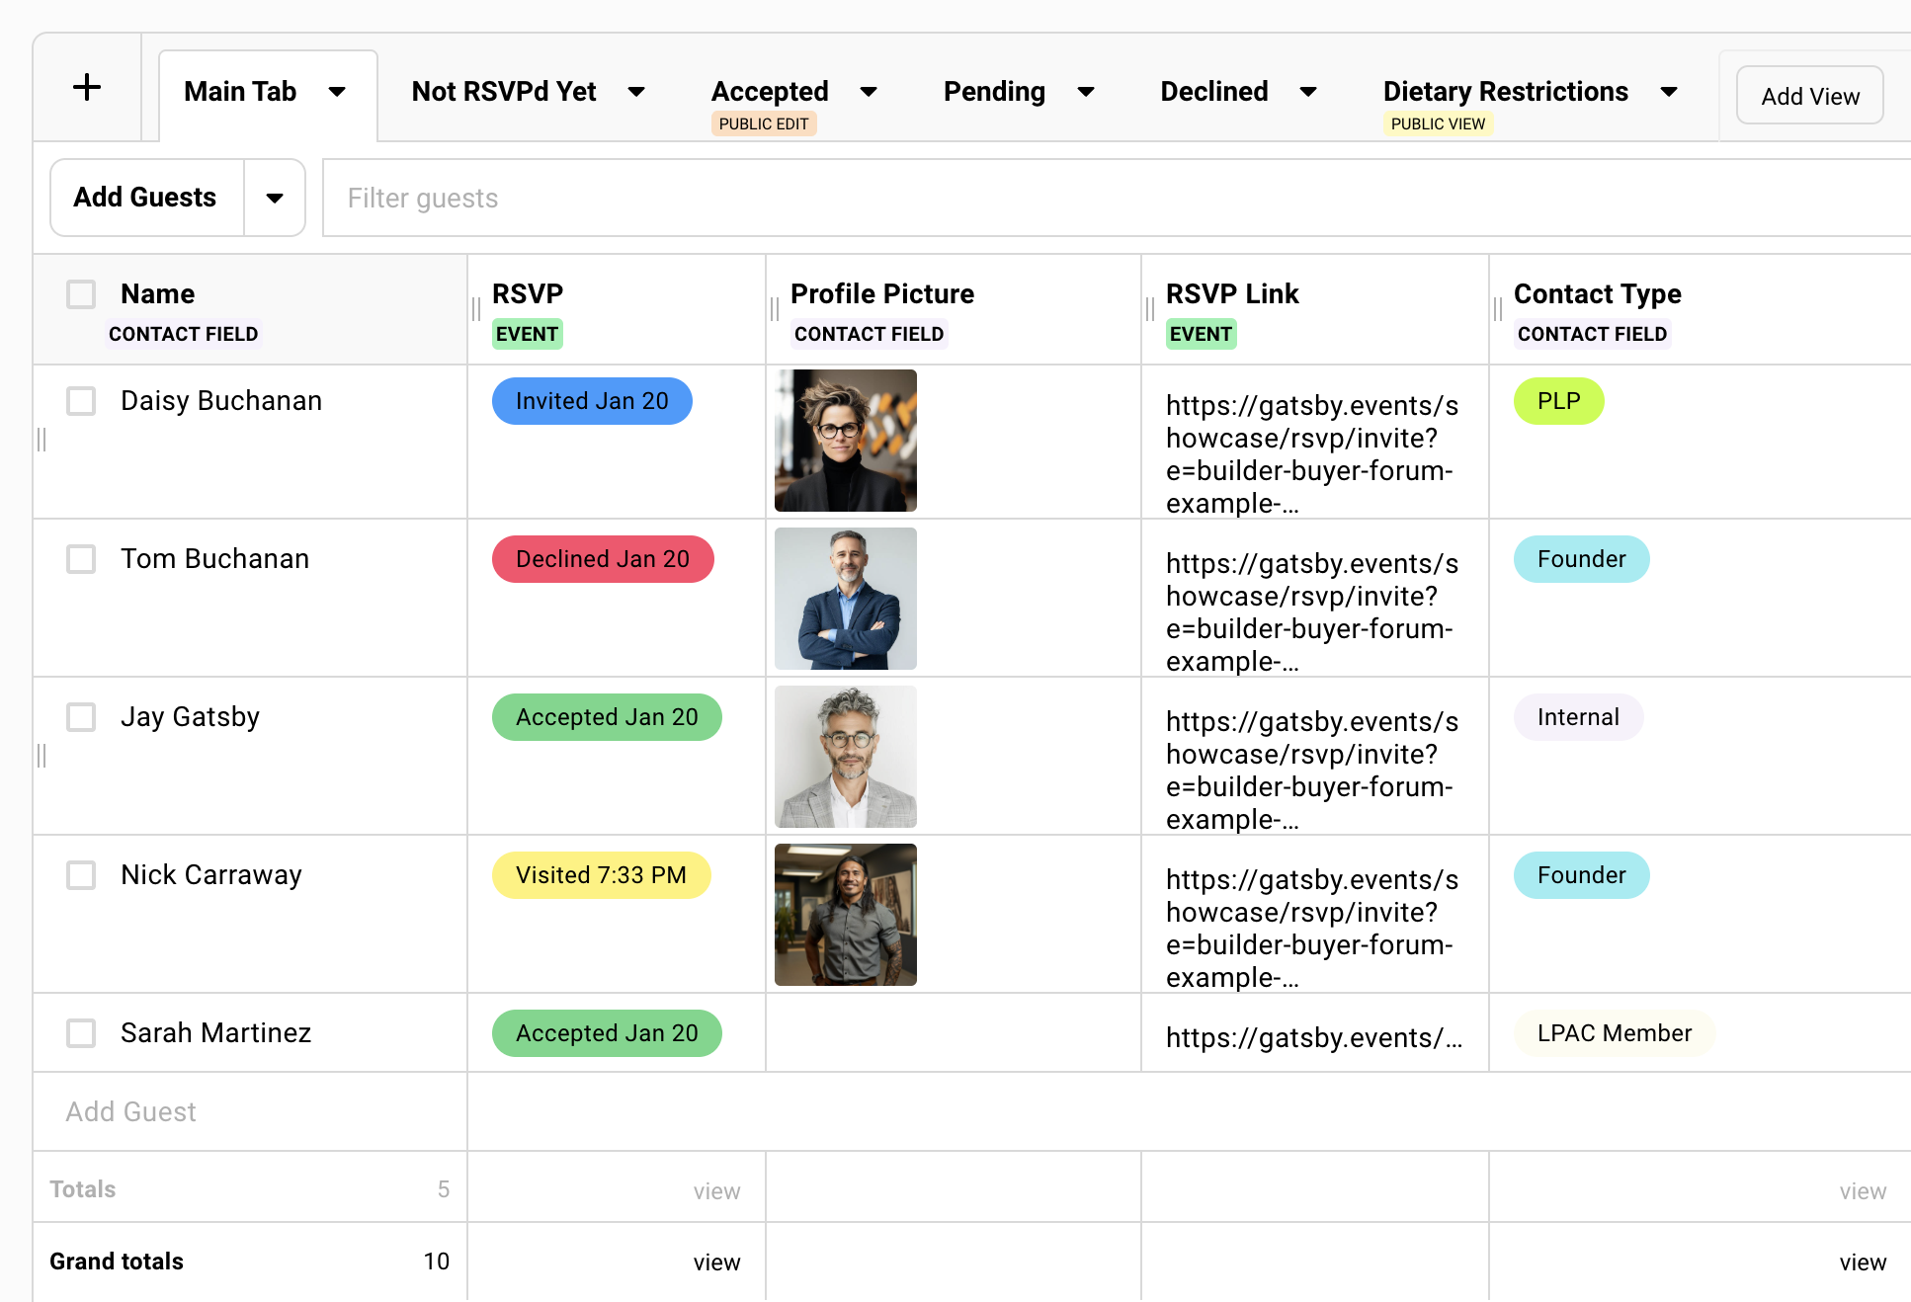Switch to the Pending view tab
This screenshot has width=1911, height=1302.
994,92
